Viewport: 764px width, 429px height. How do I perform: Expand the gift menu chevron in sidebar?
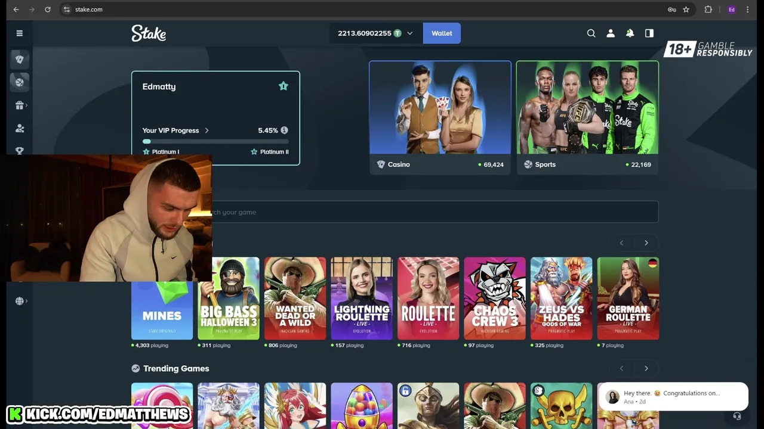point(27,105)
